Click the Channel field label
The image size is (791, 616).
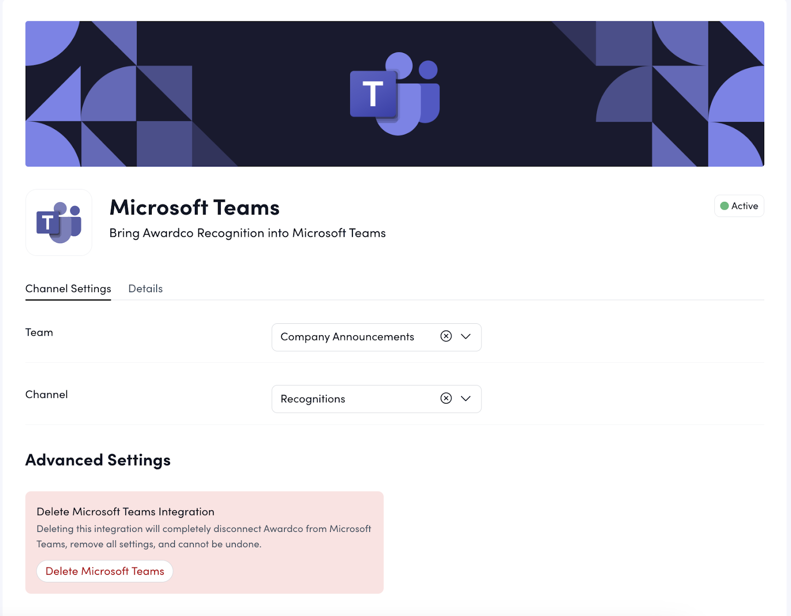(x=46, y=395)
